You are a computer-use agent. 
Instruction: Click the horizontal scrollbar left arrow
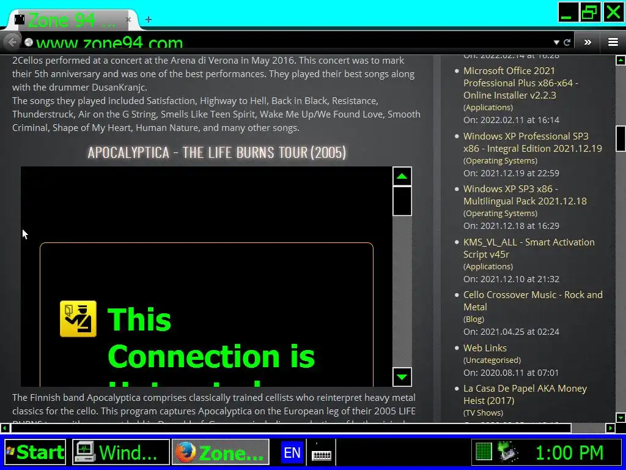(x=5, y=428)
